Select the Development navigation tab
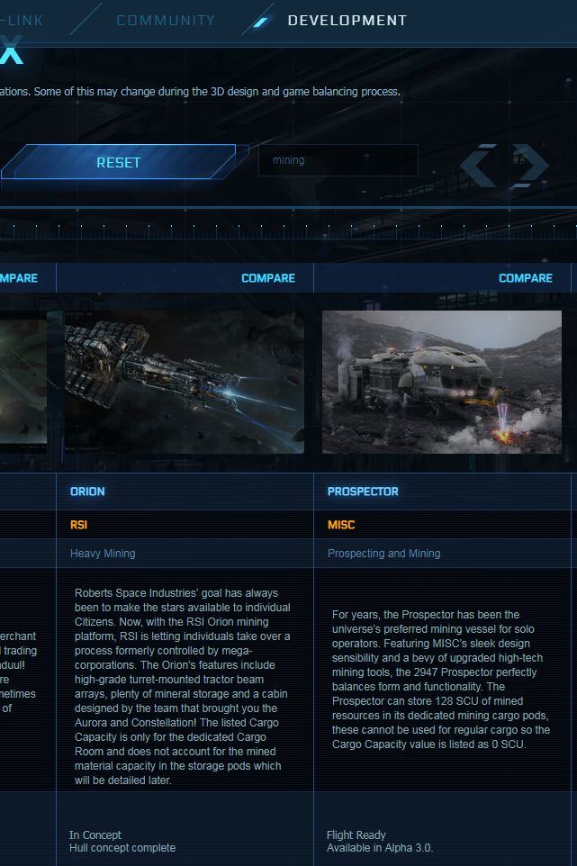 click(x=347, y=21)
